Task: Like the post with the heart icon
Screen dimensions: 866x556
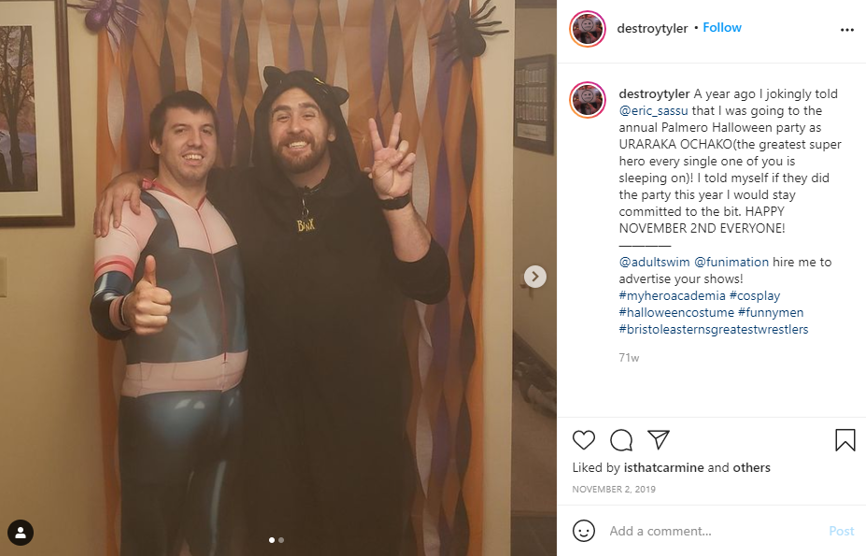Action: pos(583,440)
